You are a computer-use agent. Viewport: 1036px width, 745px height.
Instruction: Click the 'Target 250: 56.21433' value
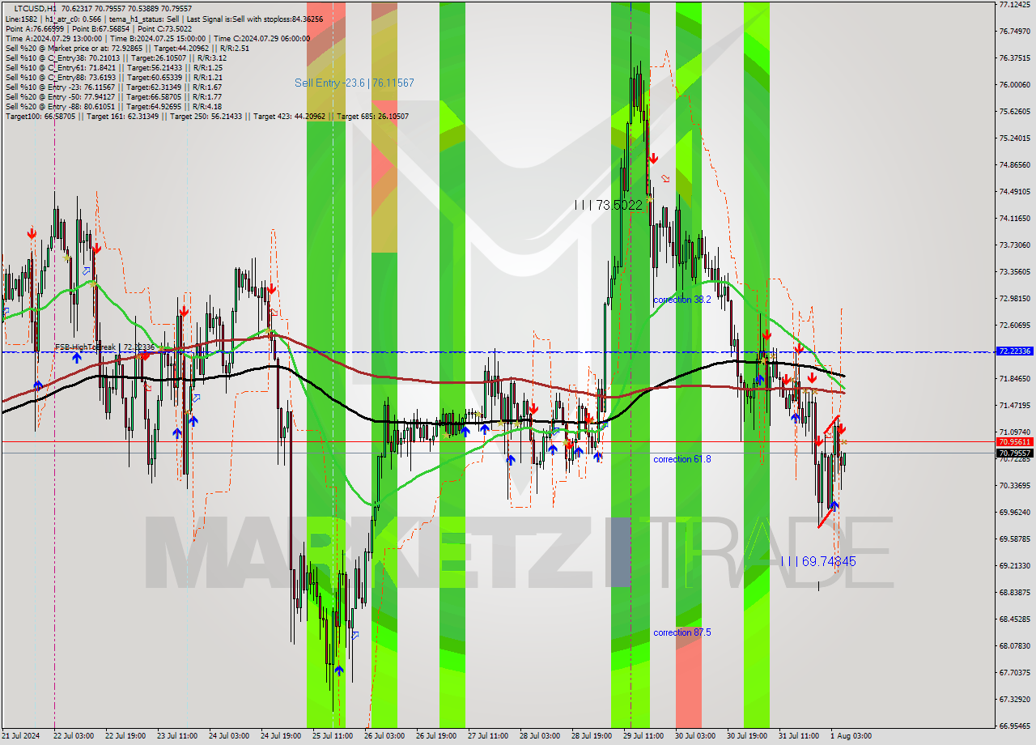207,116
